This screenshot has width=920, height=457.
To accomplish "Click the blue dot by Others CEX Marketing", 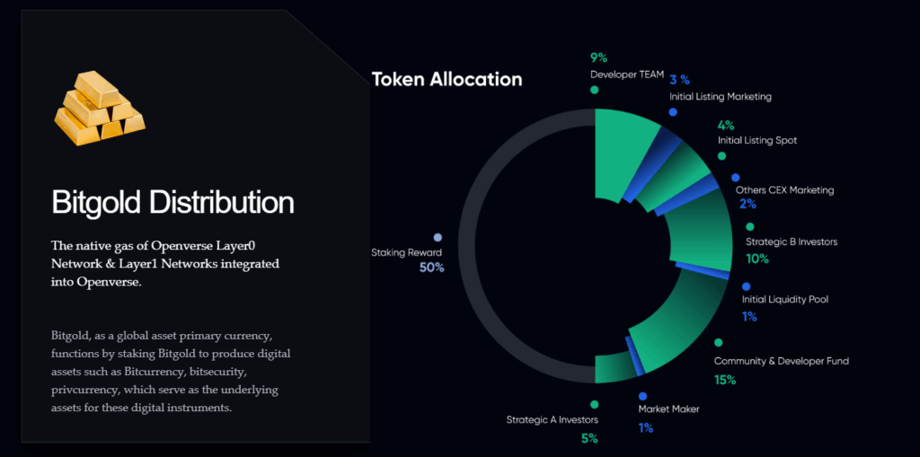I will 736,178.
